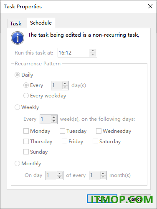This screenshot has height=209, width=157.
Task: Click the Cancel button
Action: pyautogui.click(x=136, y=199)
